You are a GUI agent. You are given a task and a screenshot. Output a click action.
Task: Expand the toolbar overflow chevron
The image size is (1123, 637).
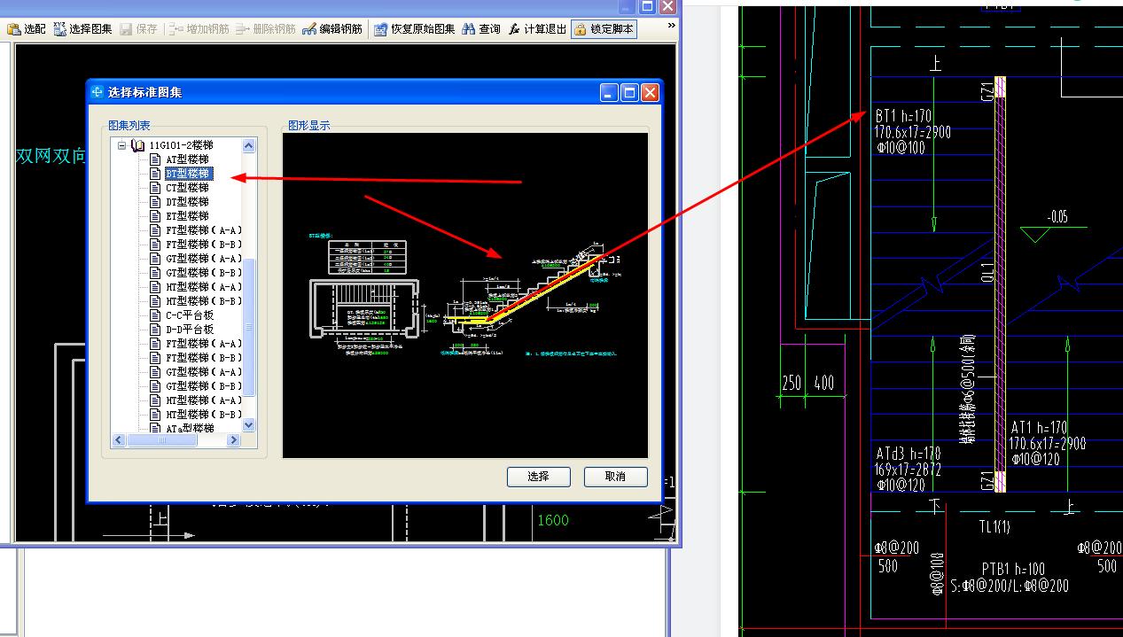click(x=671, y=26)
